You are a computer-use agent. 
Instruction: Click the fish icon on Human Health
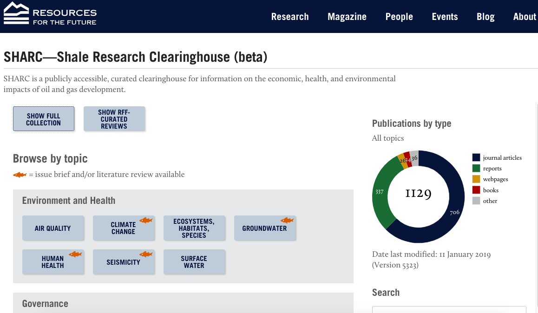click(x=75, y=254)
